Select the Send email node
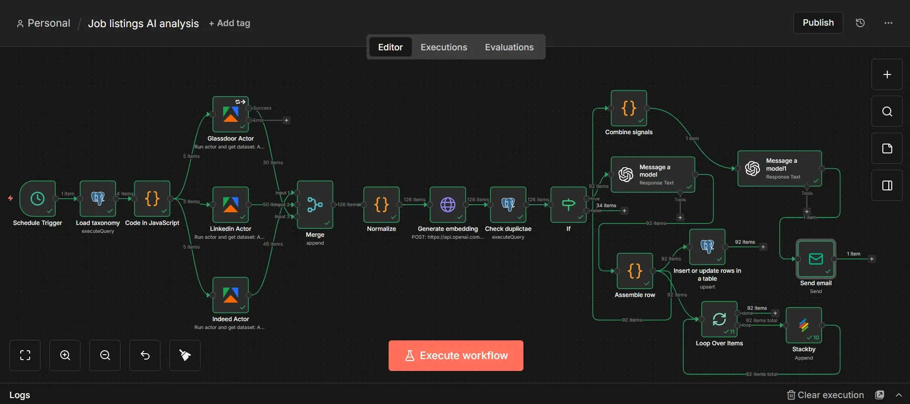The image size is (910, 404). pyautogui.click(x=816, y=259)
